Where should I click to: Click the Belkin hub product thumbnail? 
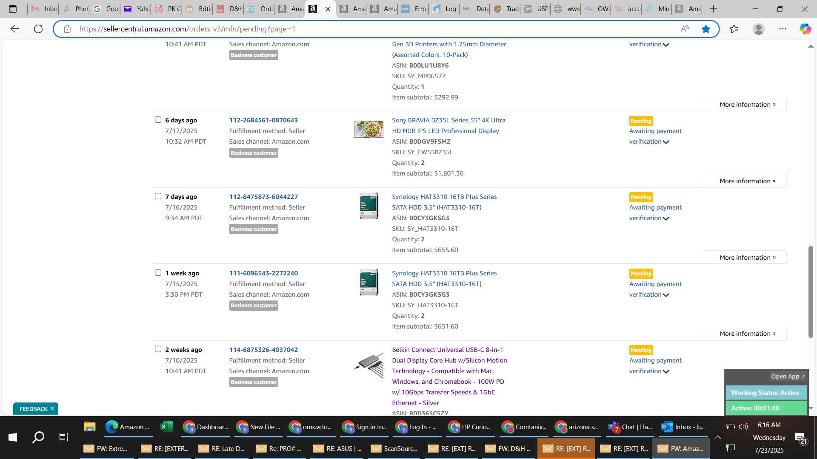(369, 365)
